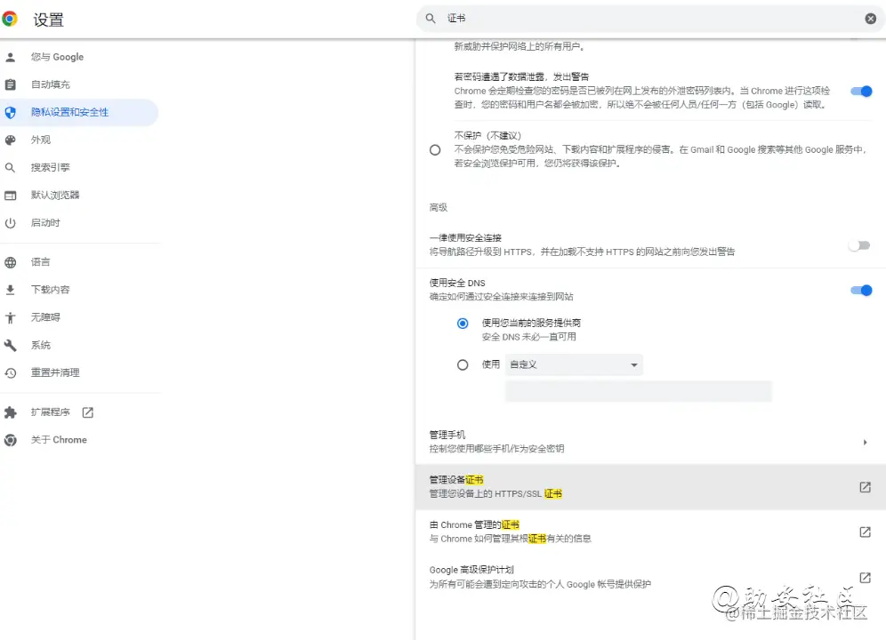Image resolution: width=886 pixels, height=640 pixels.
Task: Click the restore clock icon for 重置并清理
Action: pos(10,372)
